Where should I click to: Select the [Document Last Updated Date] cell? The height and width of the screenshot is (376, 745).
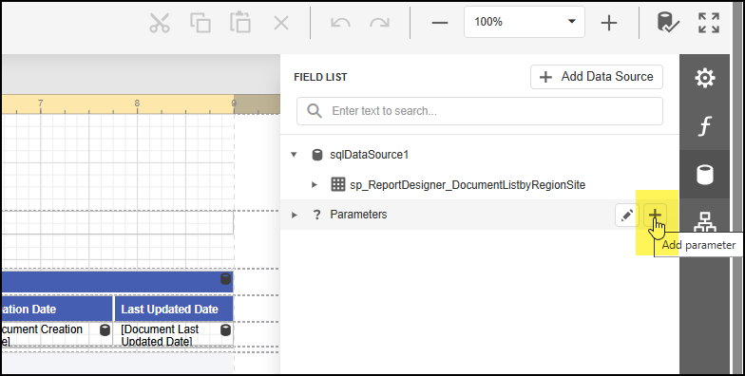coord(174,334)
